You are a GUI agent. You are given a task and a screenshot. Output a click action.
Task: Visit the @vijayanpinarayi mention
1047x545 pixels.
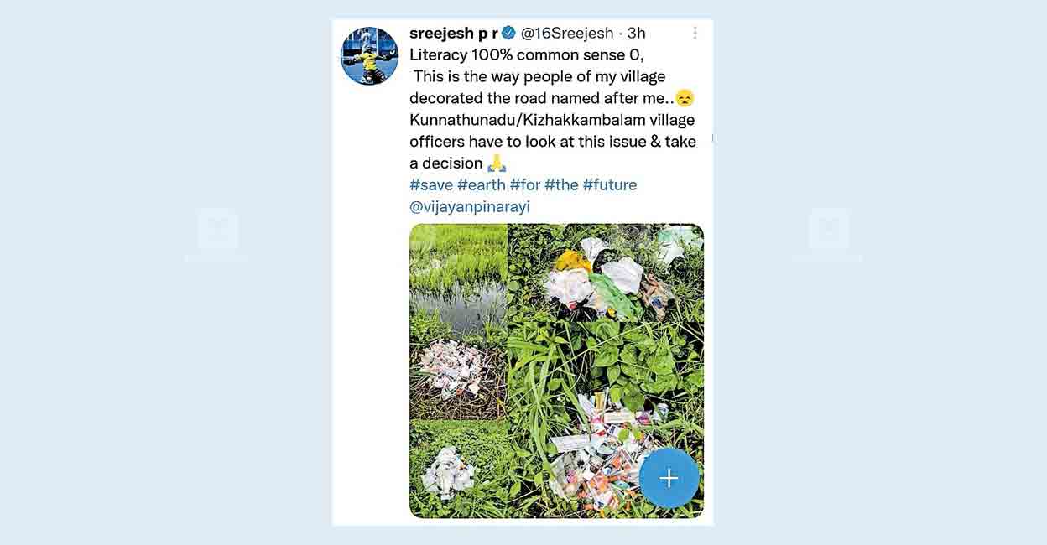pyautogui.click(x=470, y=206)
